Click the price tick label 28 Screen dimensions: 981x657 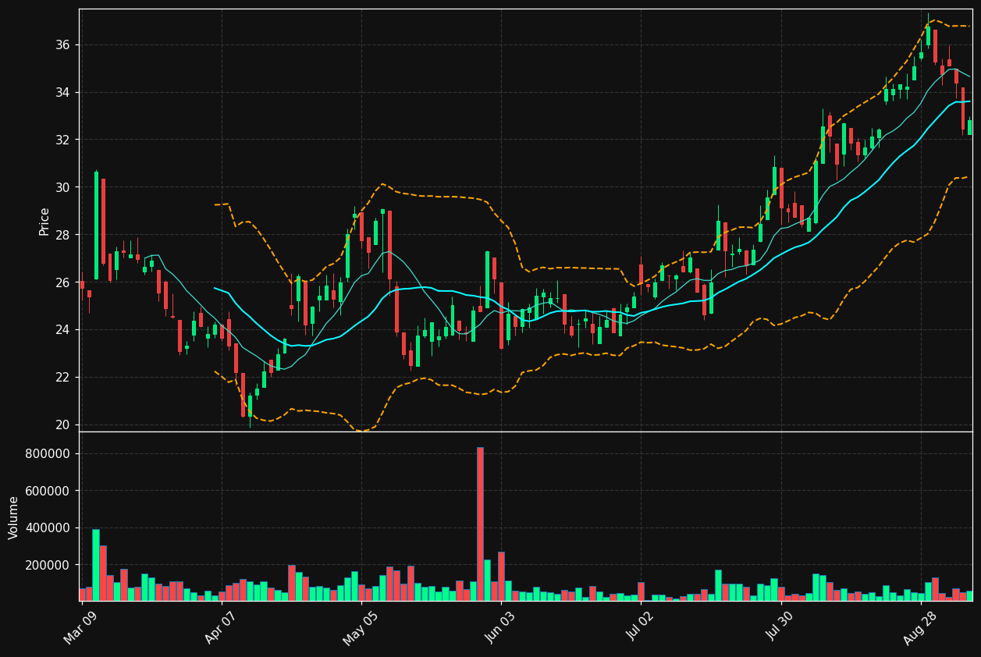point(62,235)
